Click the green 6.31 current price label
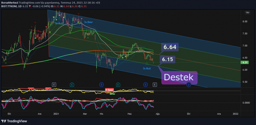256x125 pixels. [x=244, y=62]
